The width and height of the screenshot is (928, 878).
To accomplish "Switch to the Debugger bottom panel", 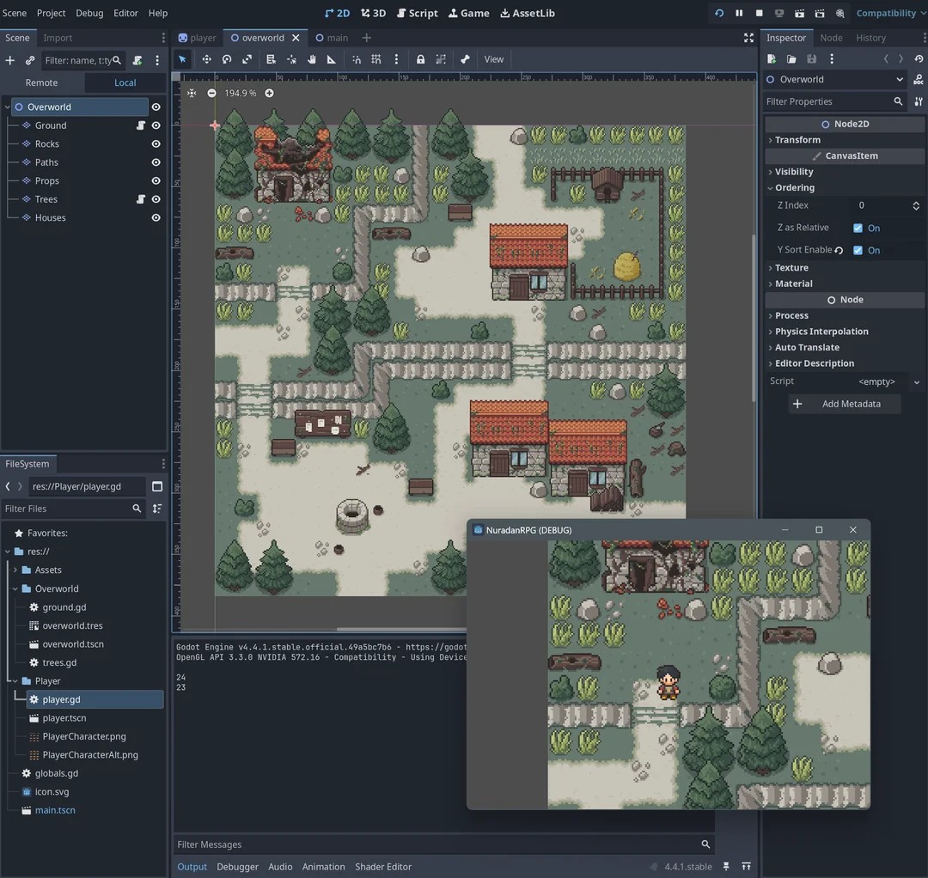I will [x=237, y=867].
